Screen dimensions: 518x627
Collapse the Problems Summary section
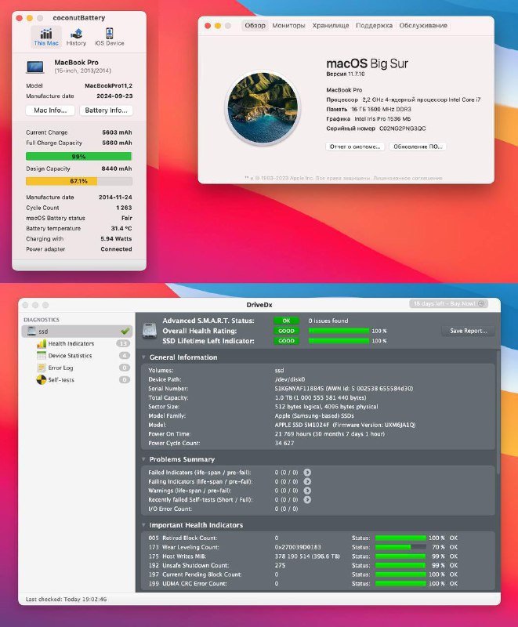[x=143, y=459]
